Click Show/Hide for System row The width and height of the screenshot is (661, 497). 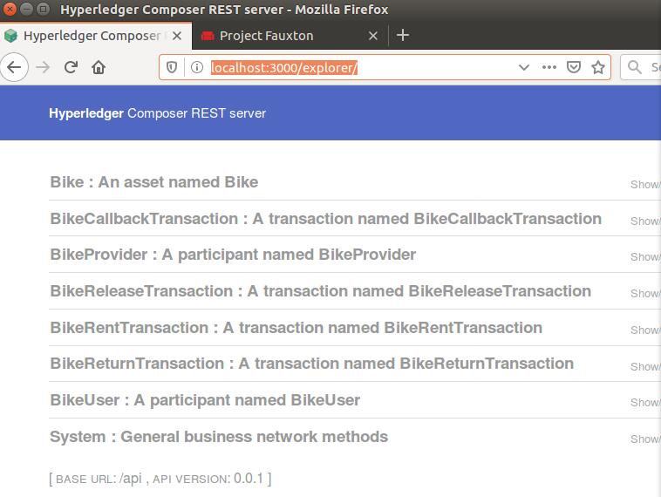pyautogui.click(x=645, y=439)
